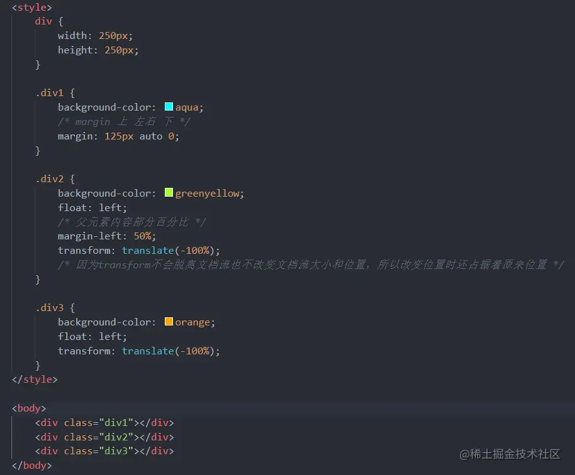Click the .div2 selector

coord(50,179)
